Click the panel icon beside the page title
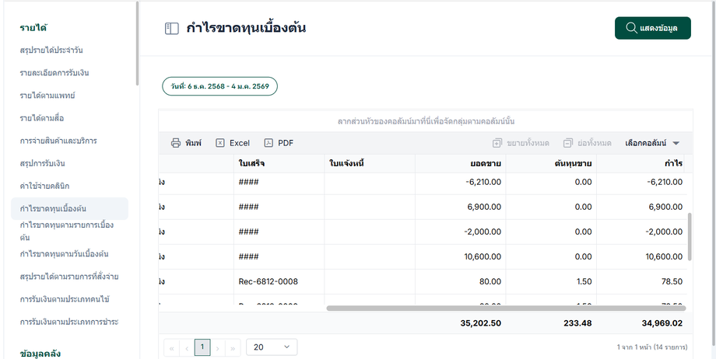The height and width of the screenshot is (359, 716). click(172, 29)
